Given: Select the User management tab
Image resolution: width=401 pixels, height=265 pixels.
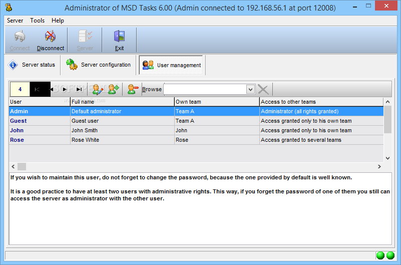Looking at the screenshot, I should (171, 65).
